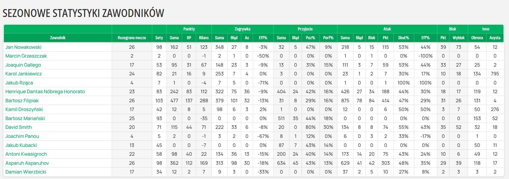
Task: Sort by Perf% column header
Action: click(328, 38)
